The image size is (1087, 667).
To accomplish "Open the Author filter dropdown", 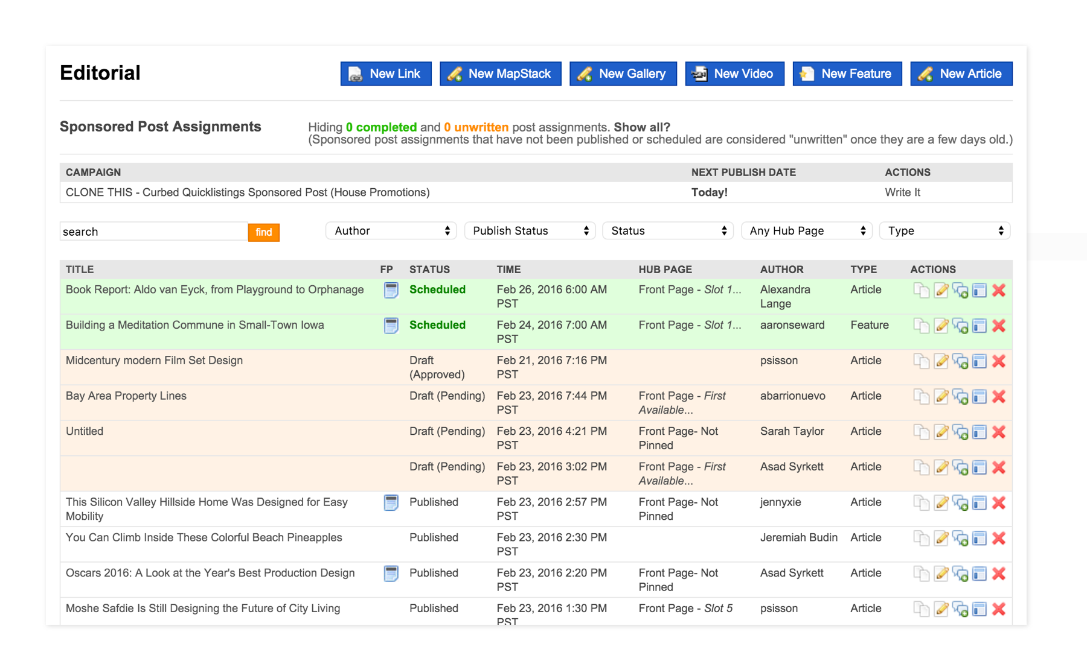I will (x=391, y=231).
